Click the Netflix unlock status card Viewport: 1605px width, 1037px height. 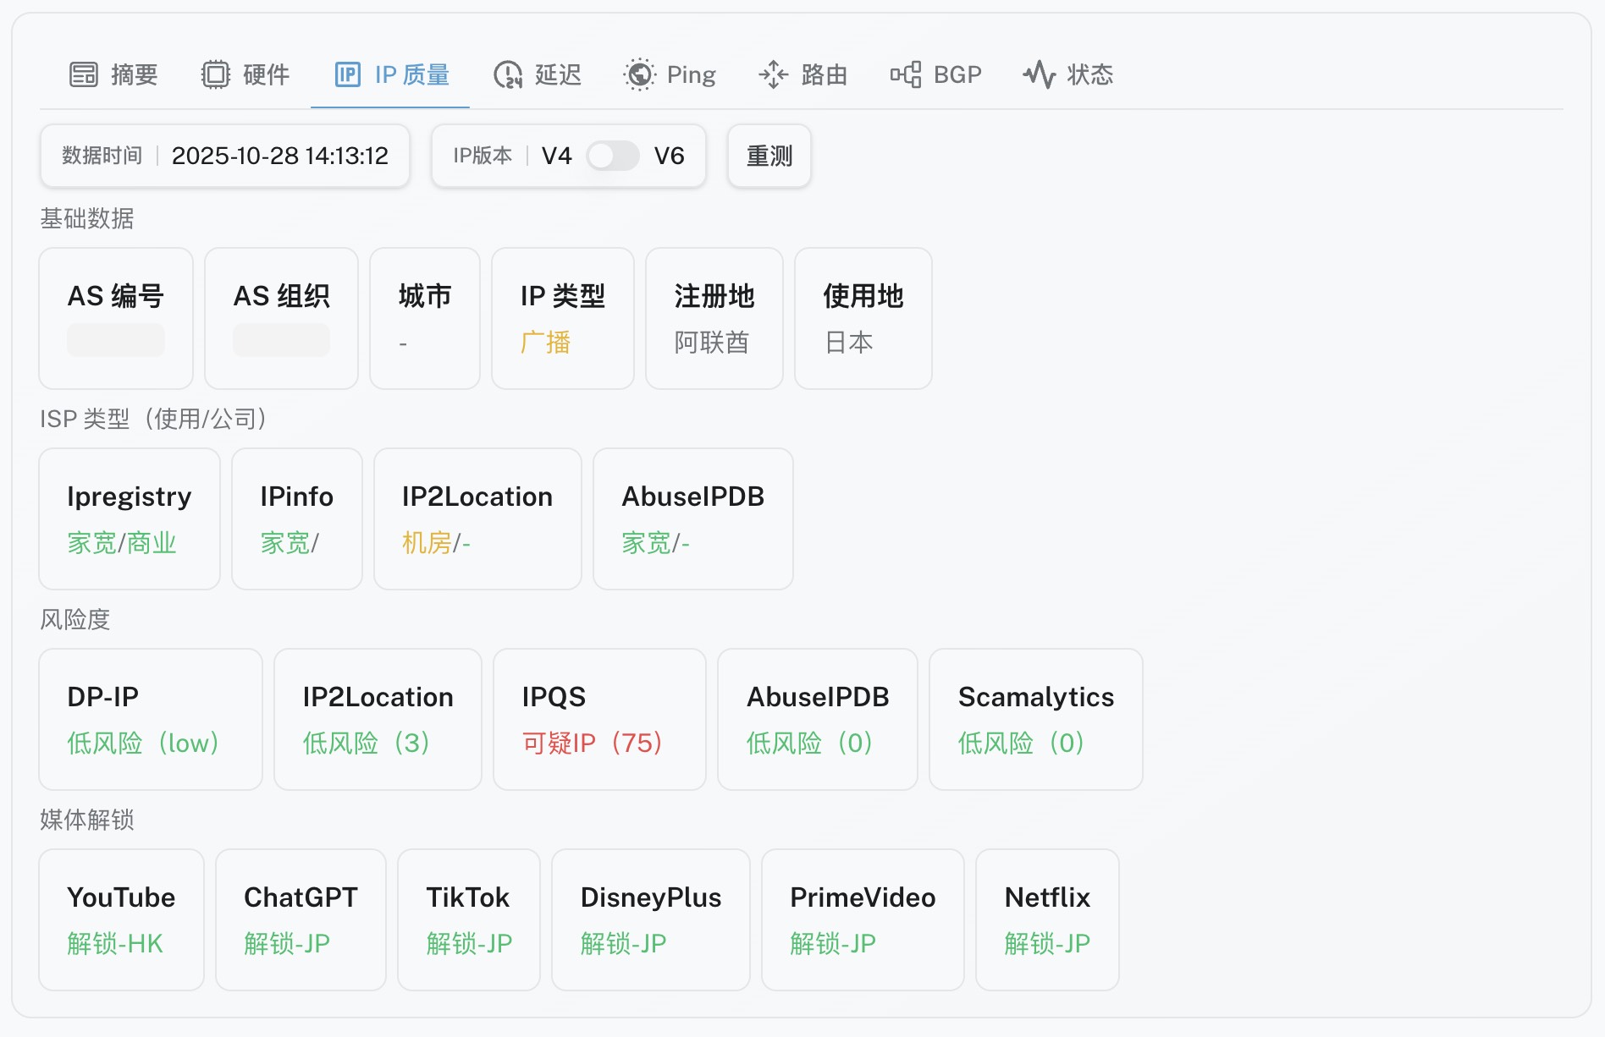[x=1047, y=919]
